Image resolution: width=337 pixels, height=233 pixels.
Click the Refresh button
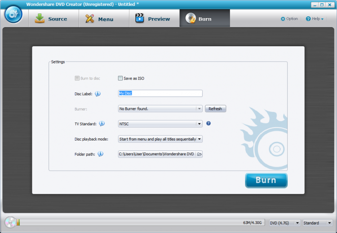coord(215,109)
